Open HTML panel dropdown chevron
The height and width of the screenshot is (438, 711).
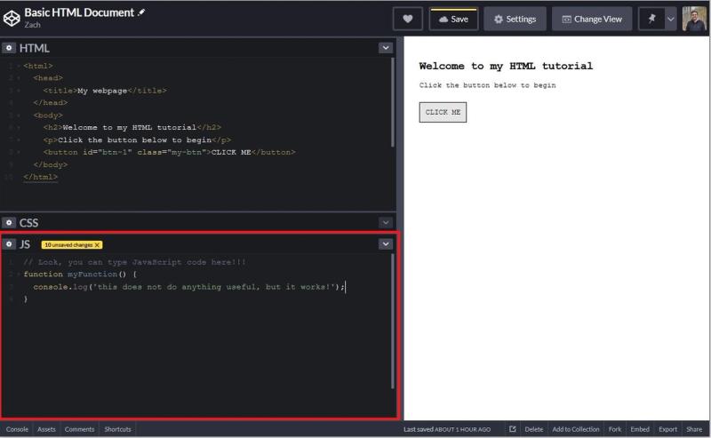point(386,48)
